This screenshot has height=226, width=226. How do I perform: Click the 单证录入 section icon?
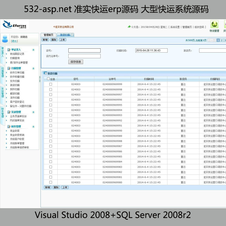[x=9, y=50]
